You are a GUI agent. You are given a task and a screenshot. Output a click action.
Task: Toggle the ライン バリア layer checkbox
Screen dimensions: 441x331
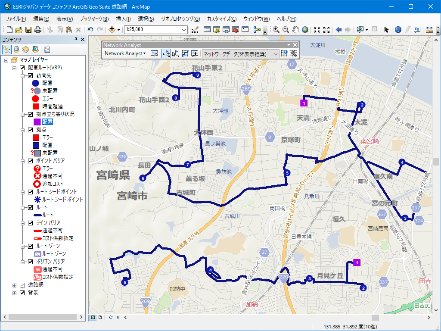(31, 223)
